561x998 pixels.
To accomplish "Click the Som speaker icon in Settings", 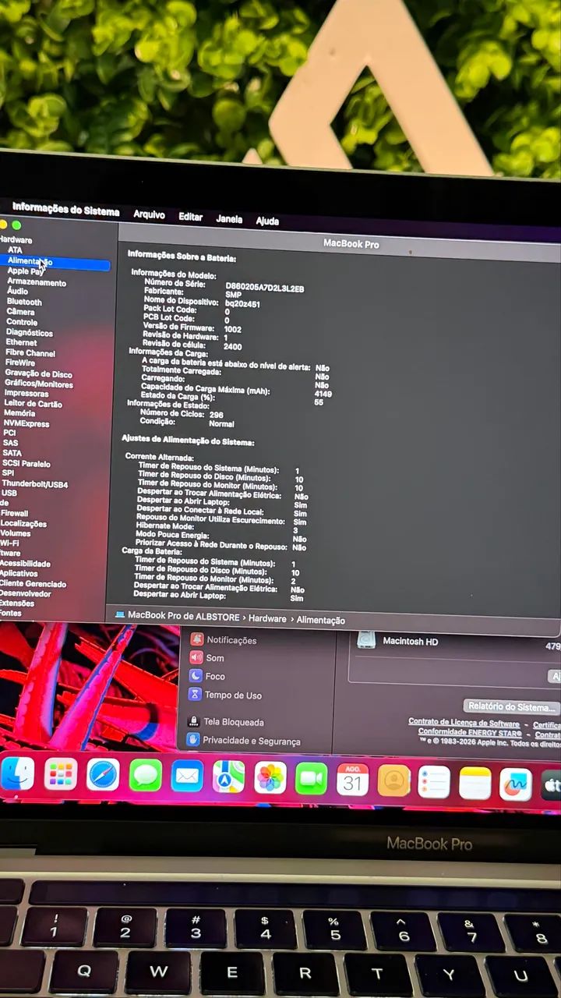I will click(196, 658).
